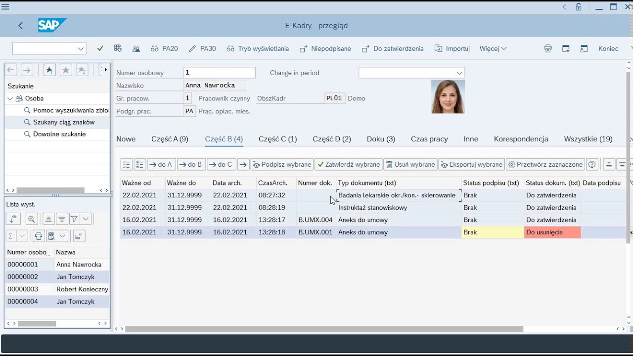Click the horizontal scrollbar below the document table
The image size is (633, 356).
tap(324, 329)
